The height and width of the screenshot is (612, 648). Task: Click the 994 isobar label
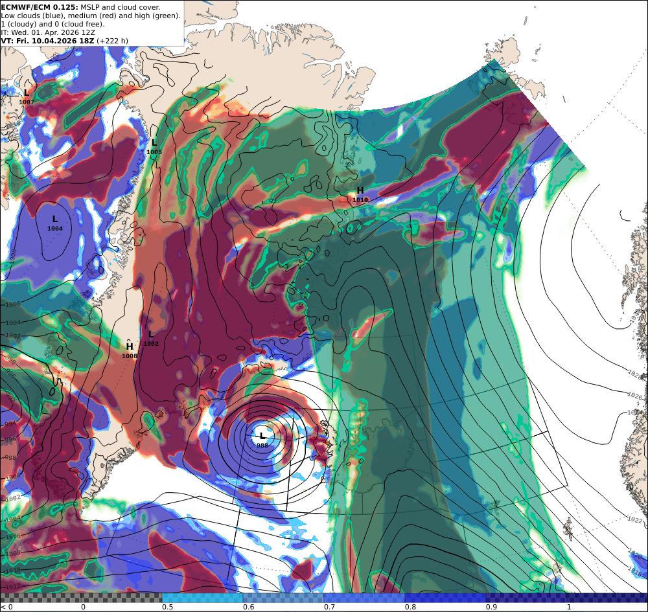(x=10, y=424)
